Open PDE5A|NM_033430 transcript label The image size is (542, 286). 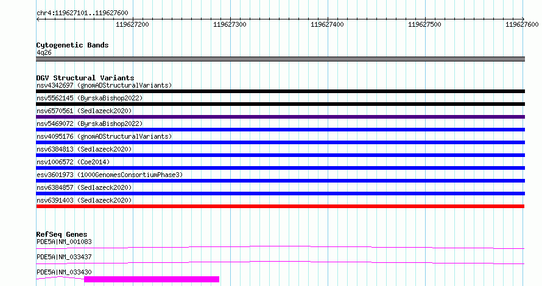pos(64,272)
